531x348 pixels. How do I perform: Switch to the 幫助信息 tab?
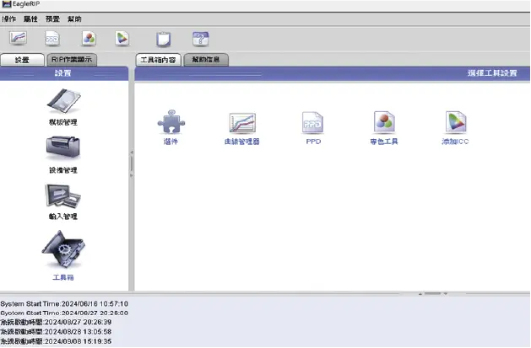point(205,60)
